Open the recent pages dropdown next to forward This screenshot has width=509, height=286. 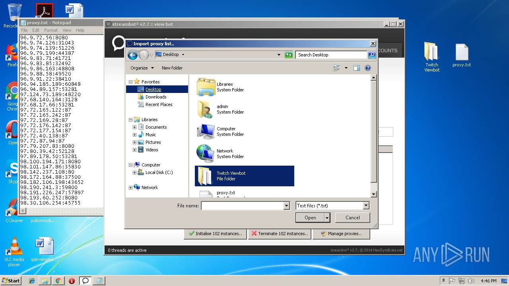[152, 55]
